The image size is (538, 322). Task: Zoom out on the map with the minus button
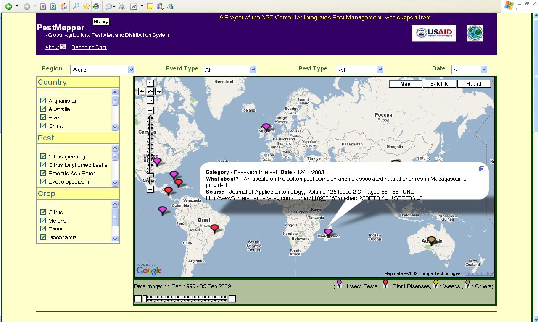click(150, 190)
